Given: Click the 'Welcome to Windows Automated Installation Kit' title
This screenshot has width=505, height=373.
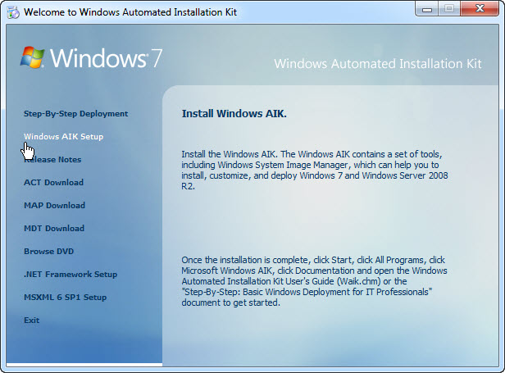Looking at the screenshot, I should coord(130,12).
